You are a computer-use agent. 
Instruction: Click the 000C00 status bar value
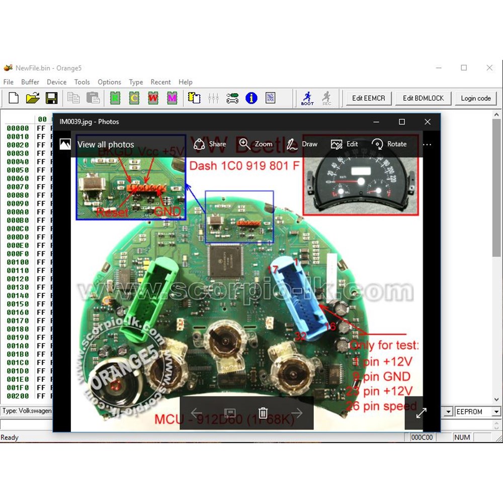pos(422,437)
